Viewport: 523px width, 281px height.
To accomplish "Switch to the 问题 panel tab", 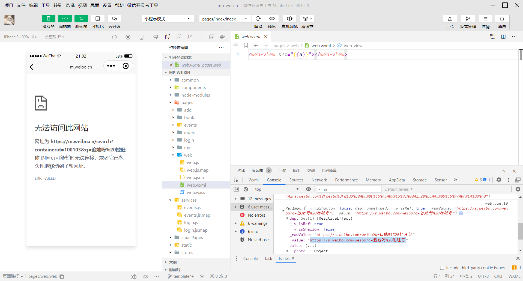I will 282,171.
